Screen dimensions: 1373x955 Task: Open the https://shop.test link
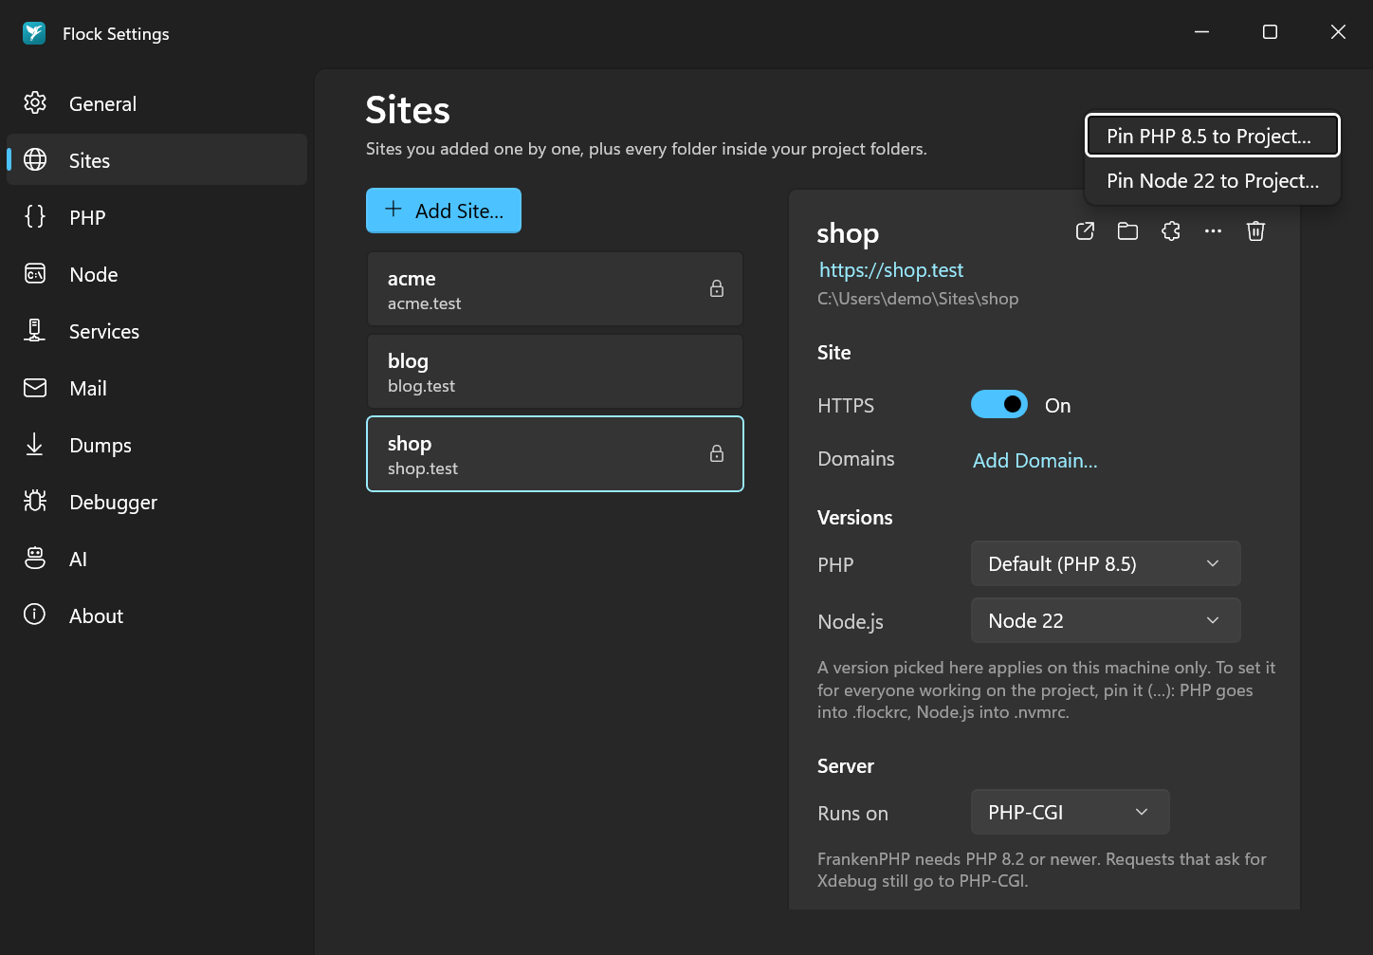tap(890, 270)
